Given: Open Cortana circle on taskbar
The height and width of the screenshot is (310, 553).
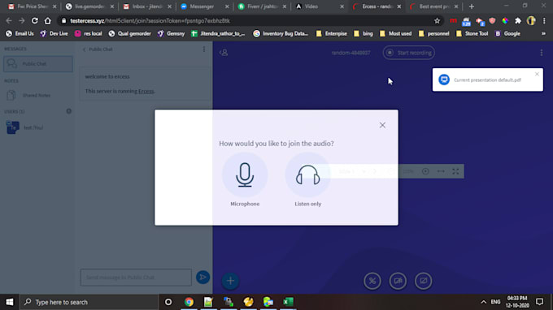Looking at the screenshot, I should coord(168,302).
